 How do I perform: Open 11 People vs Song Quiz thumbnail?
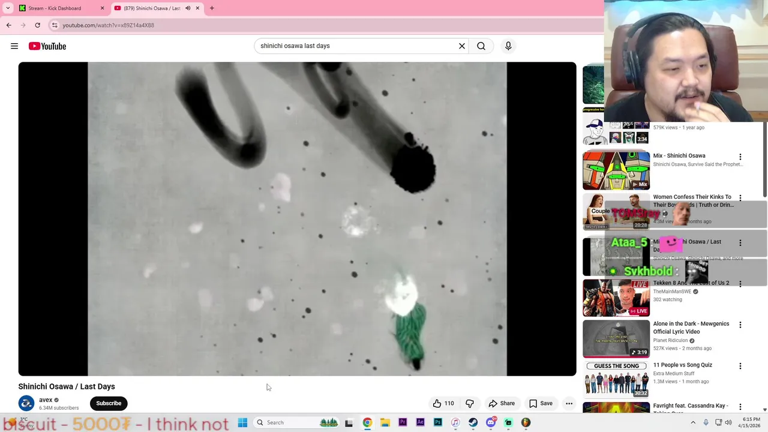[x=616, y=379]
